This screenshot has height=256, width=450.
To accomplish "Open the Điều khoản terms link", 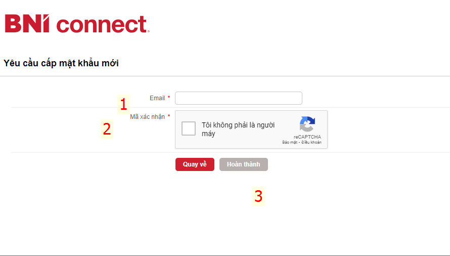I will coord(311,142).
